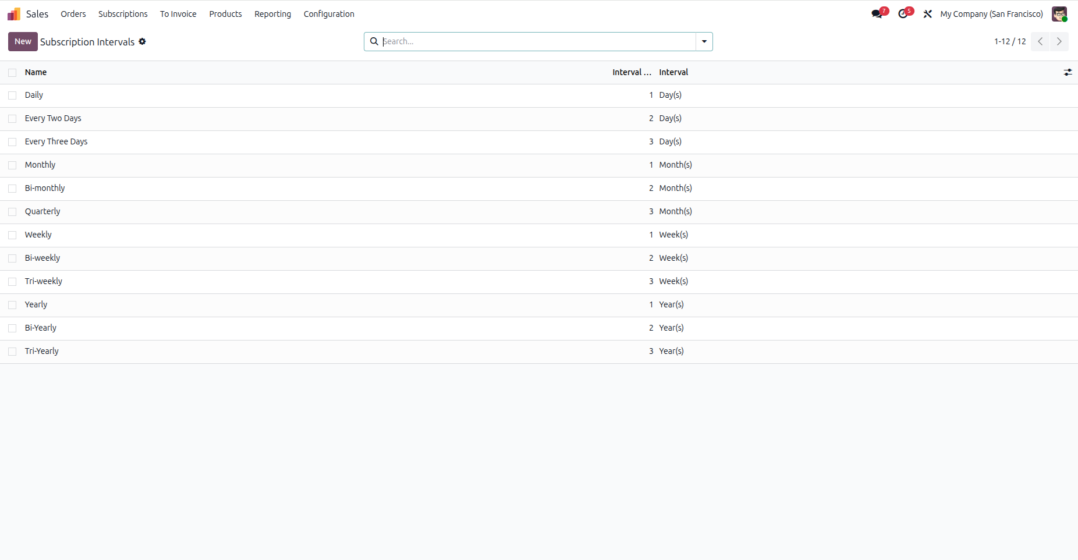Open the Subscriptions menu
The height and width of the screenshot is (560, 1078).
tap(123, 14)
